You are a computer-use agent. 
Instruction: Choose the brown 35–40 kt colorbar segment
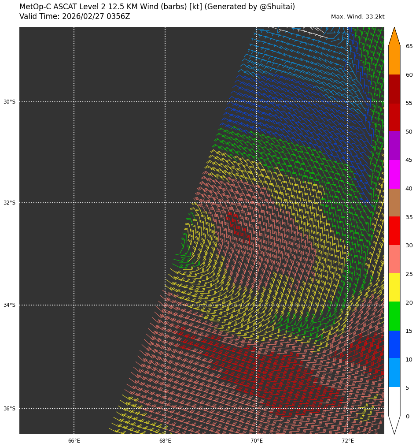coord(394,202)
